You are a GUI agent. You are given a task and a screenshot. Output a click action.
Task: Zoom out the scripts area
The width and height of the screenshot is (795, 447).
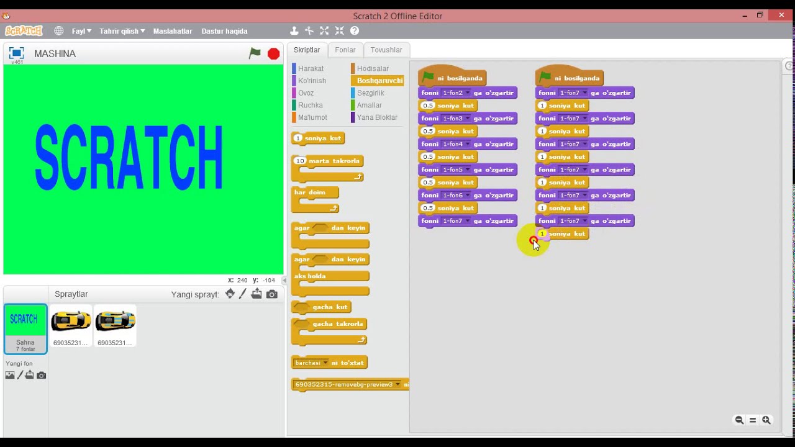[739, 420]
